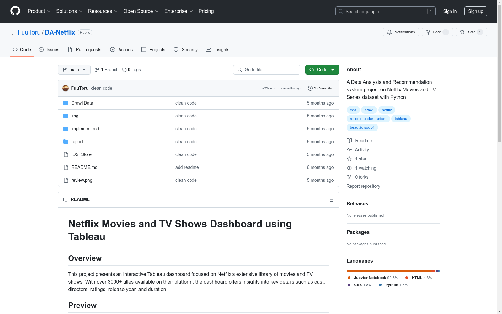502x314 pixels.
Task: Click the Sign in link
Action: tap(450, 11)
